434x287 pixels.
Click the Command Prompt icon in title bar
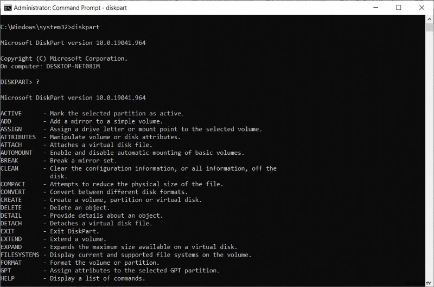pyautogui.click(x=7, y=8)
